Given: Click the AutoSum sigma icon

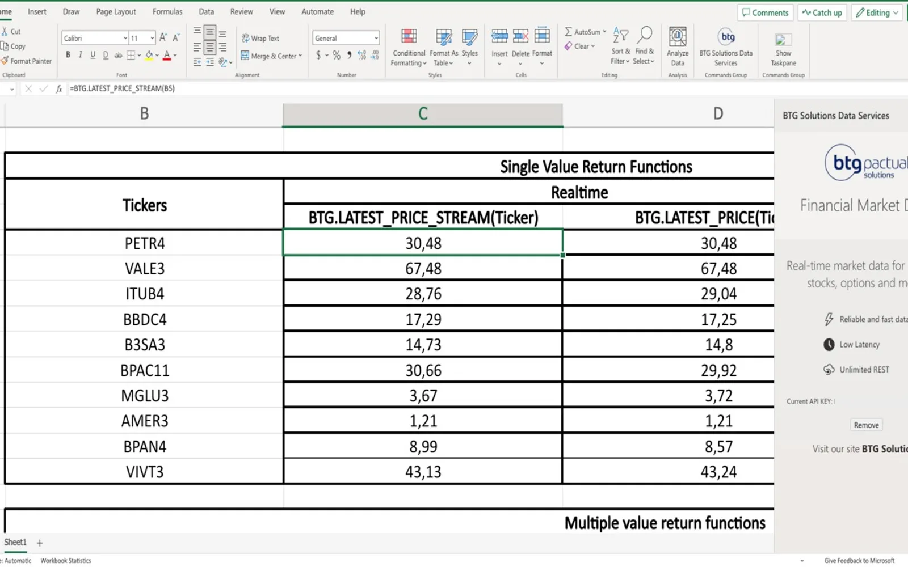Looking at the screenshot, I should 568,32.
